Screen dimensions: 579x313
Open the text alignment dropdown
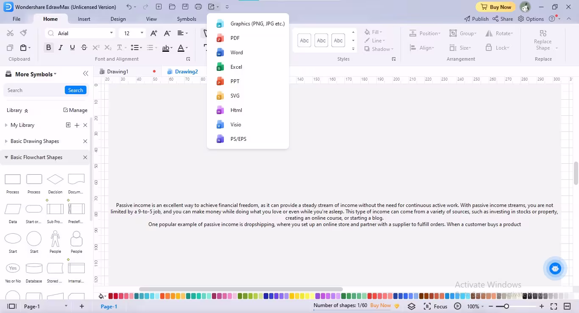(x=183, y=33)
